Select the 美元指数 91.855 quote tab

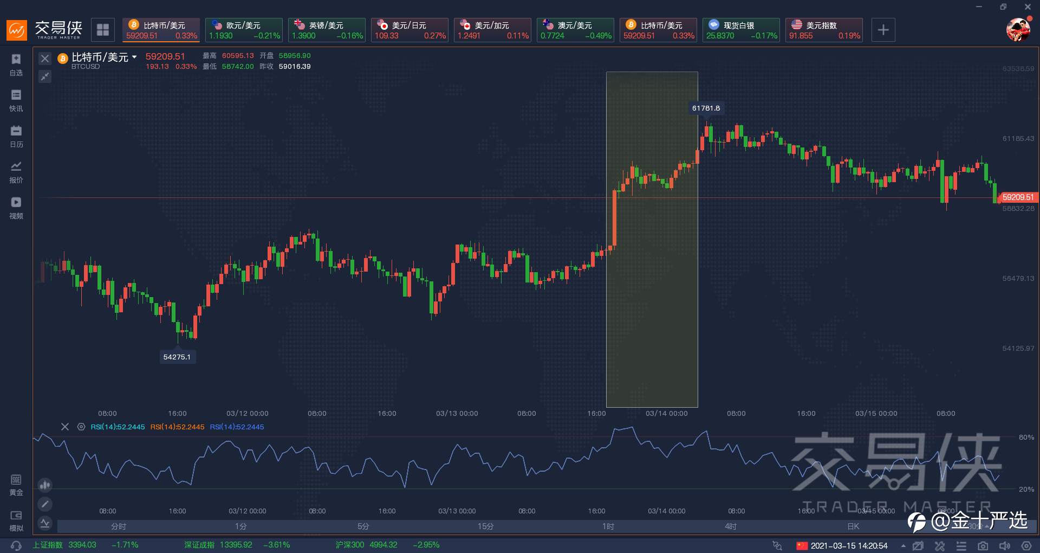[824, 30]
